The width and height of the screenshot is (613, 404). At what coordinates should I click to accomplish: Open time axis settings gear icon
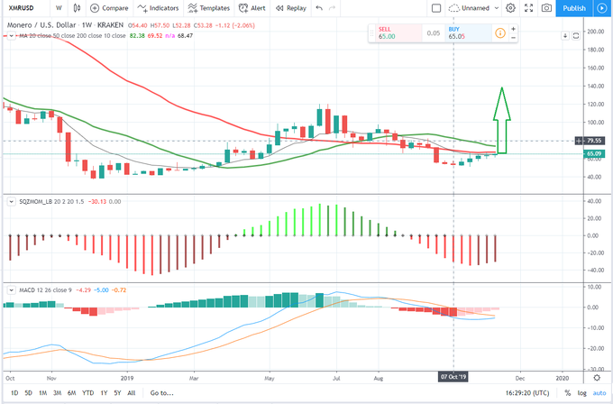tap(597, 378)
